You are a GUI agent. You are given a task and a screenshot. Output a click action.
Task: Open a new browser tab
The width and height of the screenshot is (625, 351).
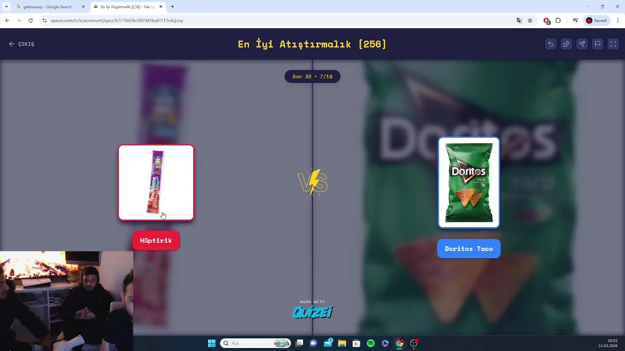[x=172, y=7]
